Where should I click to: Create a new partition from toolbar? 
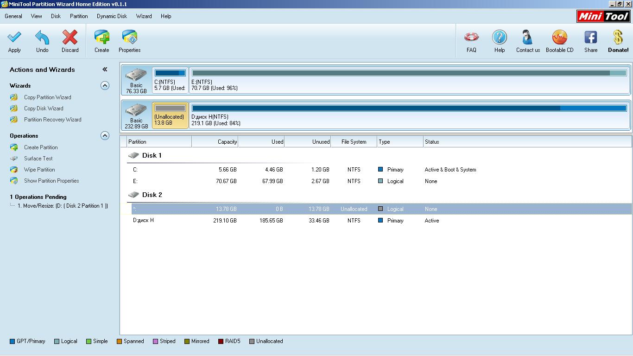coord(102,37)
